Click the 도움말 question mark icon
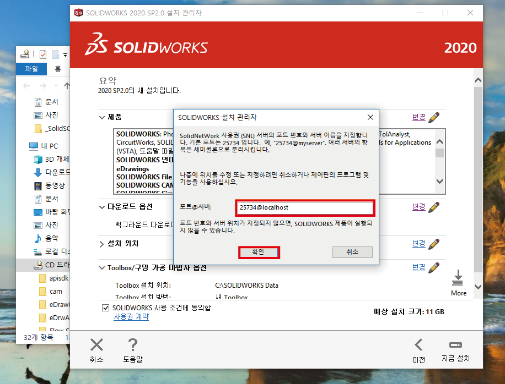The height and width of the screenshot is (384, 505). 133,345
